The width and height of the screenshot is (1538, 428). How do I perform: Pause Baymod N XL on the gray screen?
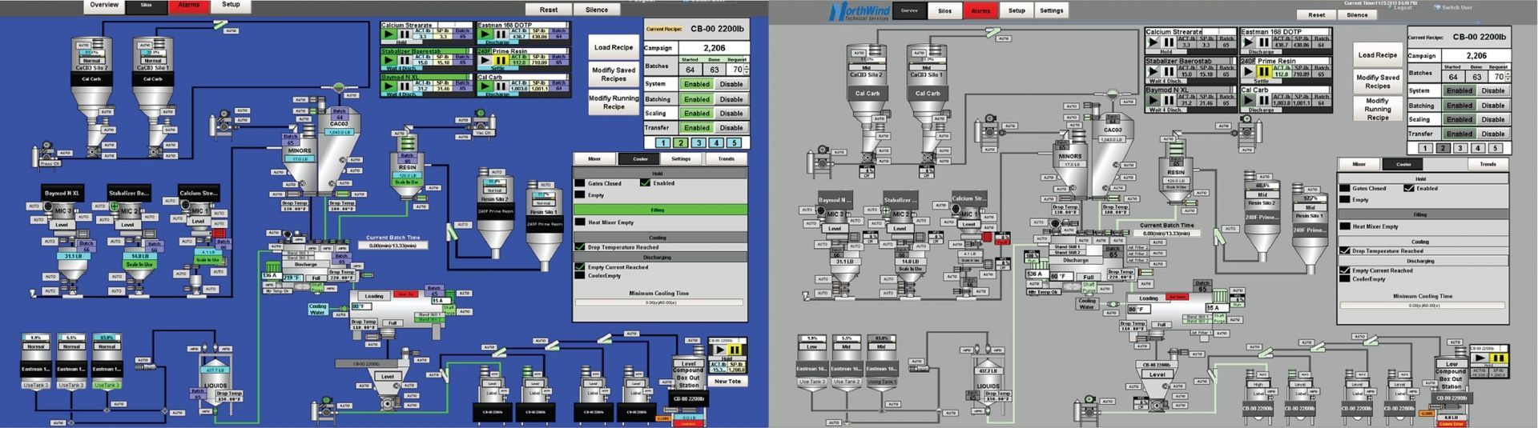(1169, 101)
